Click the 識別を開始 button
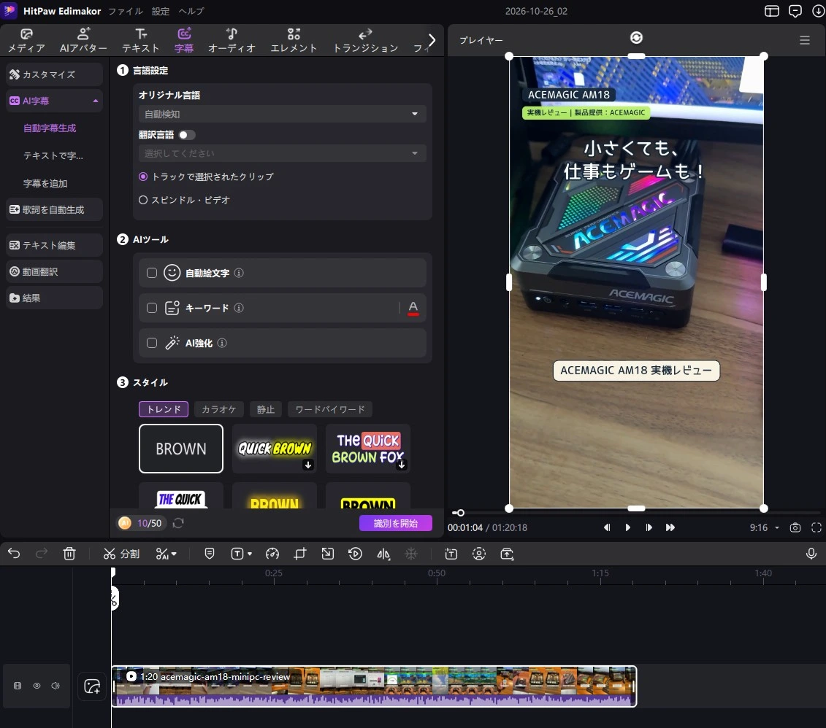The height and width of the screenshot is (728, 826). (396, 523)
